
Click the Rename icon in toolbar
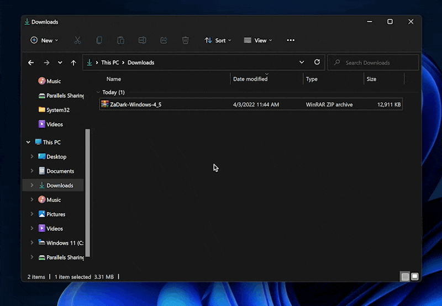143,40
